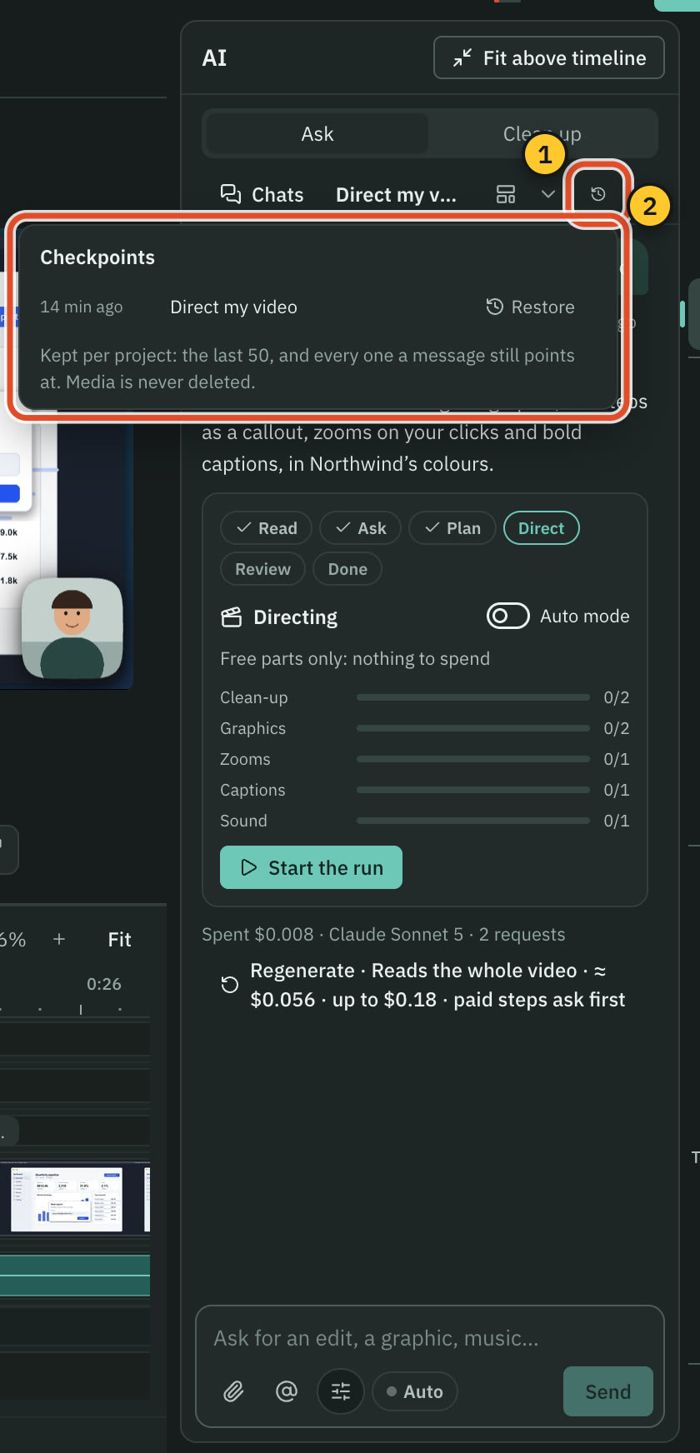The width and height of the screenshot is (700, 1453).
Task: Open the Ask step chip in the pipeline
Action: click(360, 528)
